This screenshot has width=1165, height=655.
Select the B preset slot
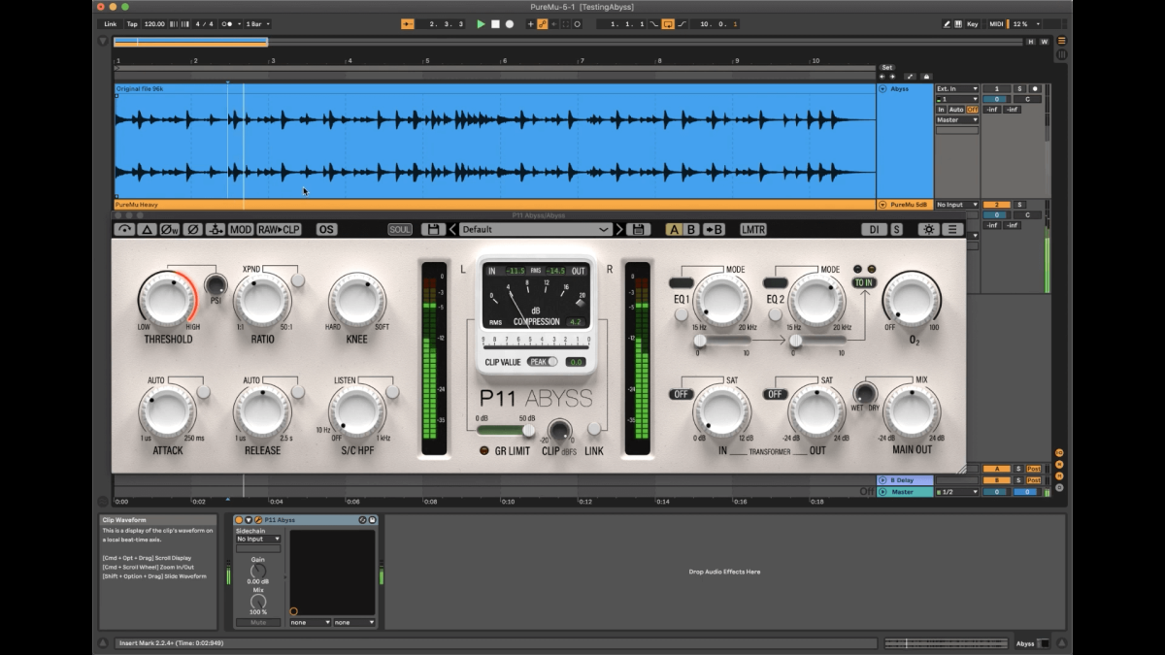[691, 230]
